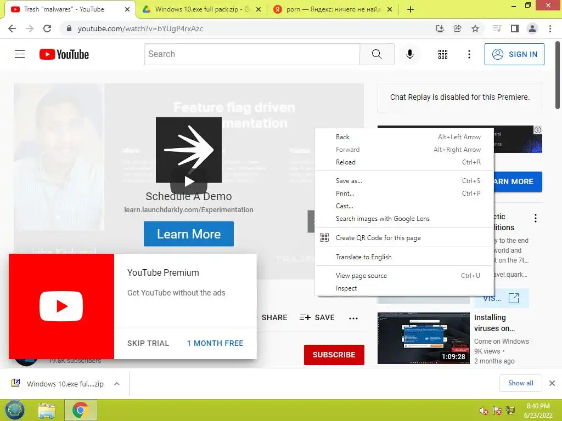
Task: Click the SIGN IN button
Action: (514, 54)
